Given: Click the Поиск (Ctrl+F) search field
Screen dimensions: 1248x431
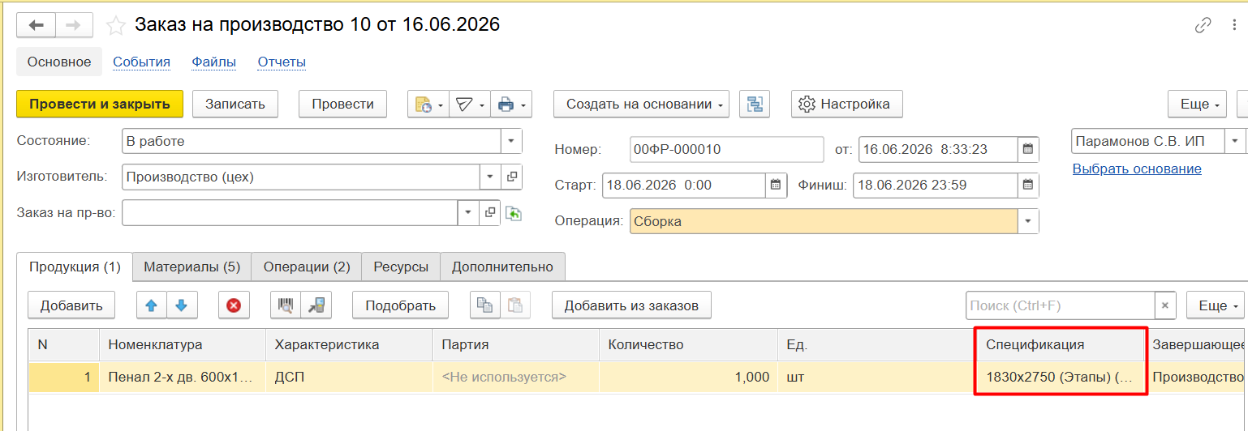Looking at the screenshot, I should [x=1060, y=305].
